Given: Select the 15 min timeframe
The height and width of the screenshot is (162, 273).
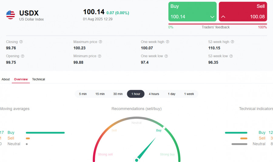Looking at the screenshot, I should click(100, 94).
